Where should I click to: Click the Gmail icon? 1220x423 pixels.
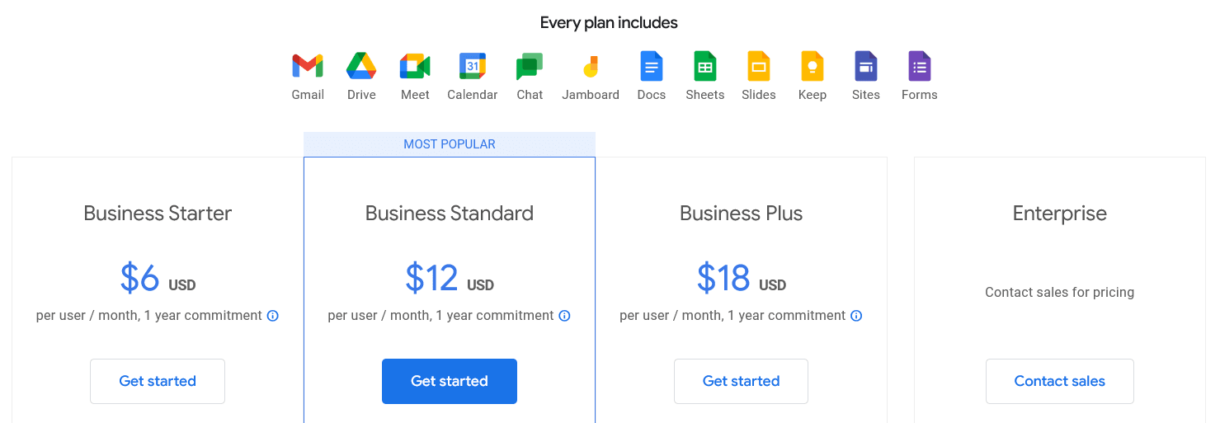[308, 66]
